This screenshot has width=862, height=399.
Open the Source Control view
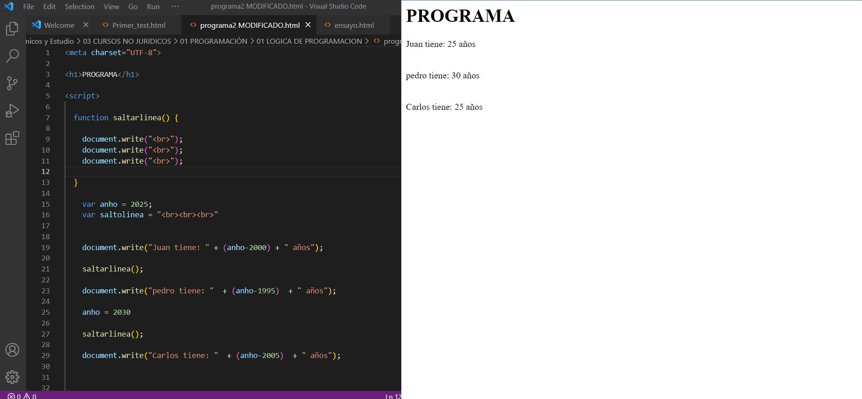pyautogui.click(x=12, y=83)
